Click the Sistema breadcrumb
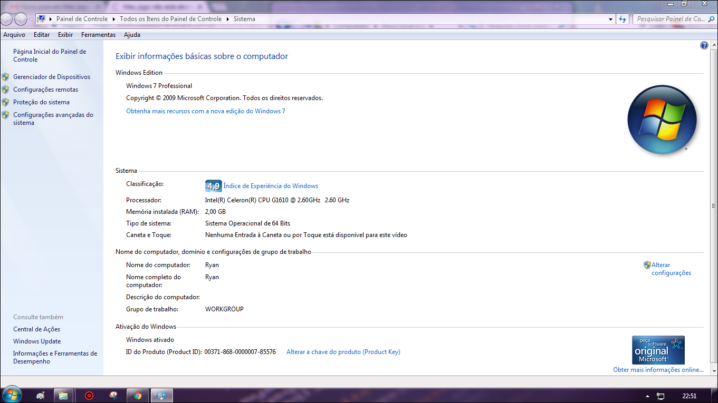Screen dimensions: 718x403 [244, 19]
